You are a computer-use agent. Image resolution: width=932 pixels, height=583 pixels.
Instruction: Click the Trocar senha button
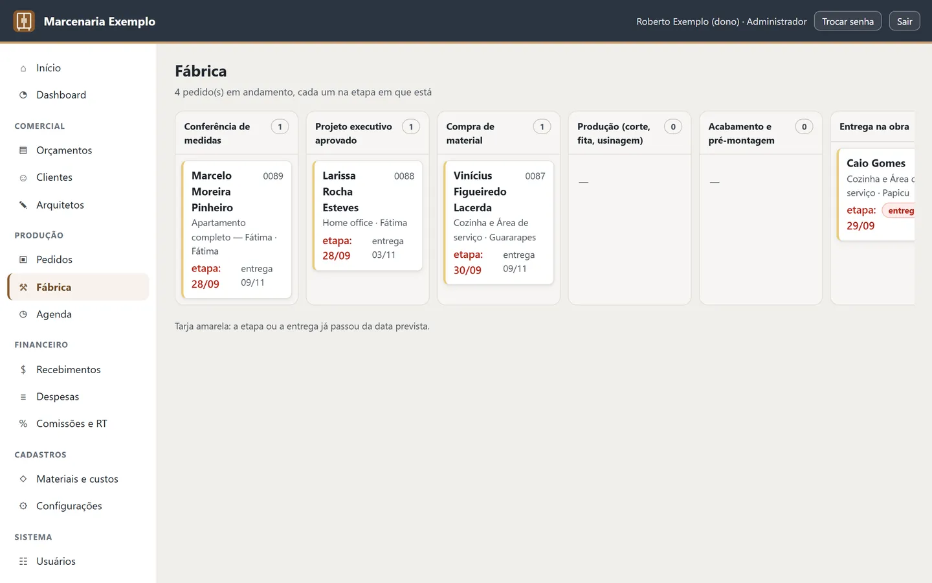[x=847, y=21]
